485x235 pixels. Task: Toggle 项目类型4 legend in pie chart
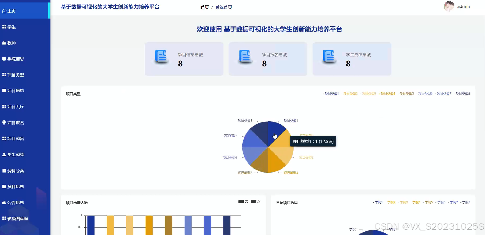(387, 94)
